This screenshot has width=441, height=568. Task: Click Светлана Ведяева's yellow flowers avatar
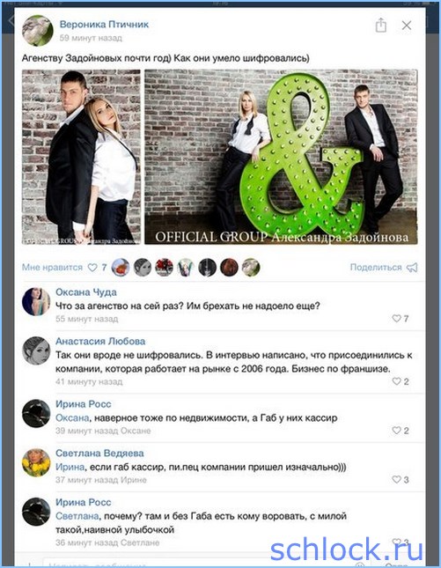pyautogui.click(x=36, y=462)
